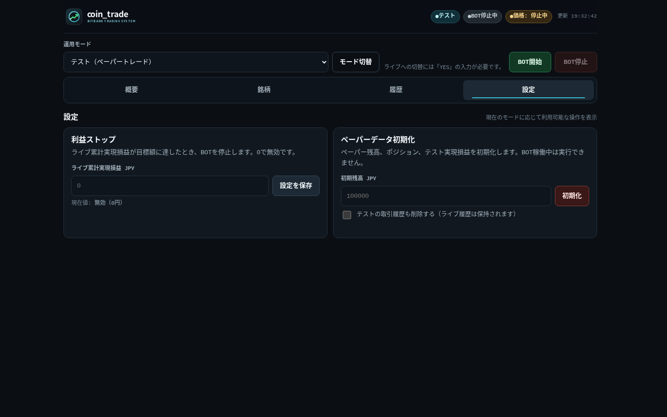Click the ペーパーデータ初期化 heading
The image size is (667, 417).
click(x=378, y=139)
